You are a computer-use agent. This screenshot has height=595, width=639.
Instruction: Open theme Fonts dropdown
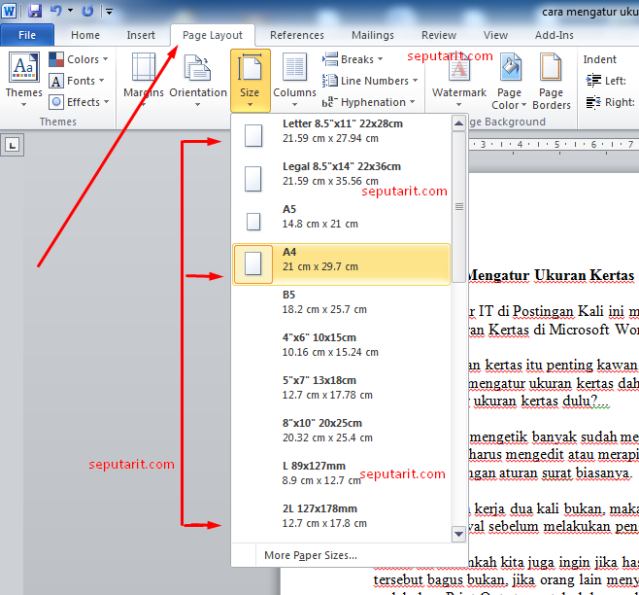tap(77, 81)
